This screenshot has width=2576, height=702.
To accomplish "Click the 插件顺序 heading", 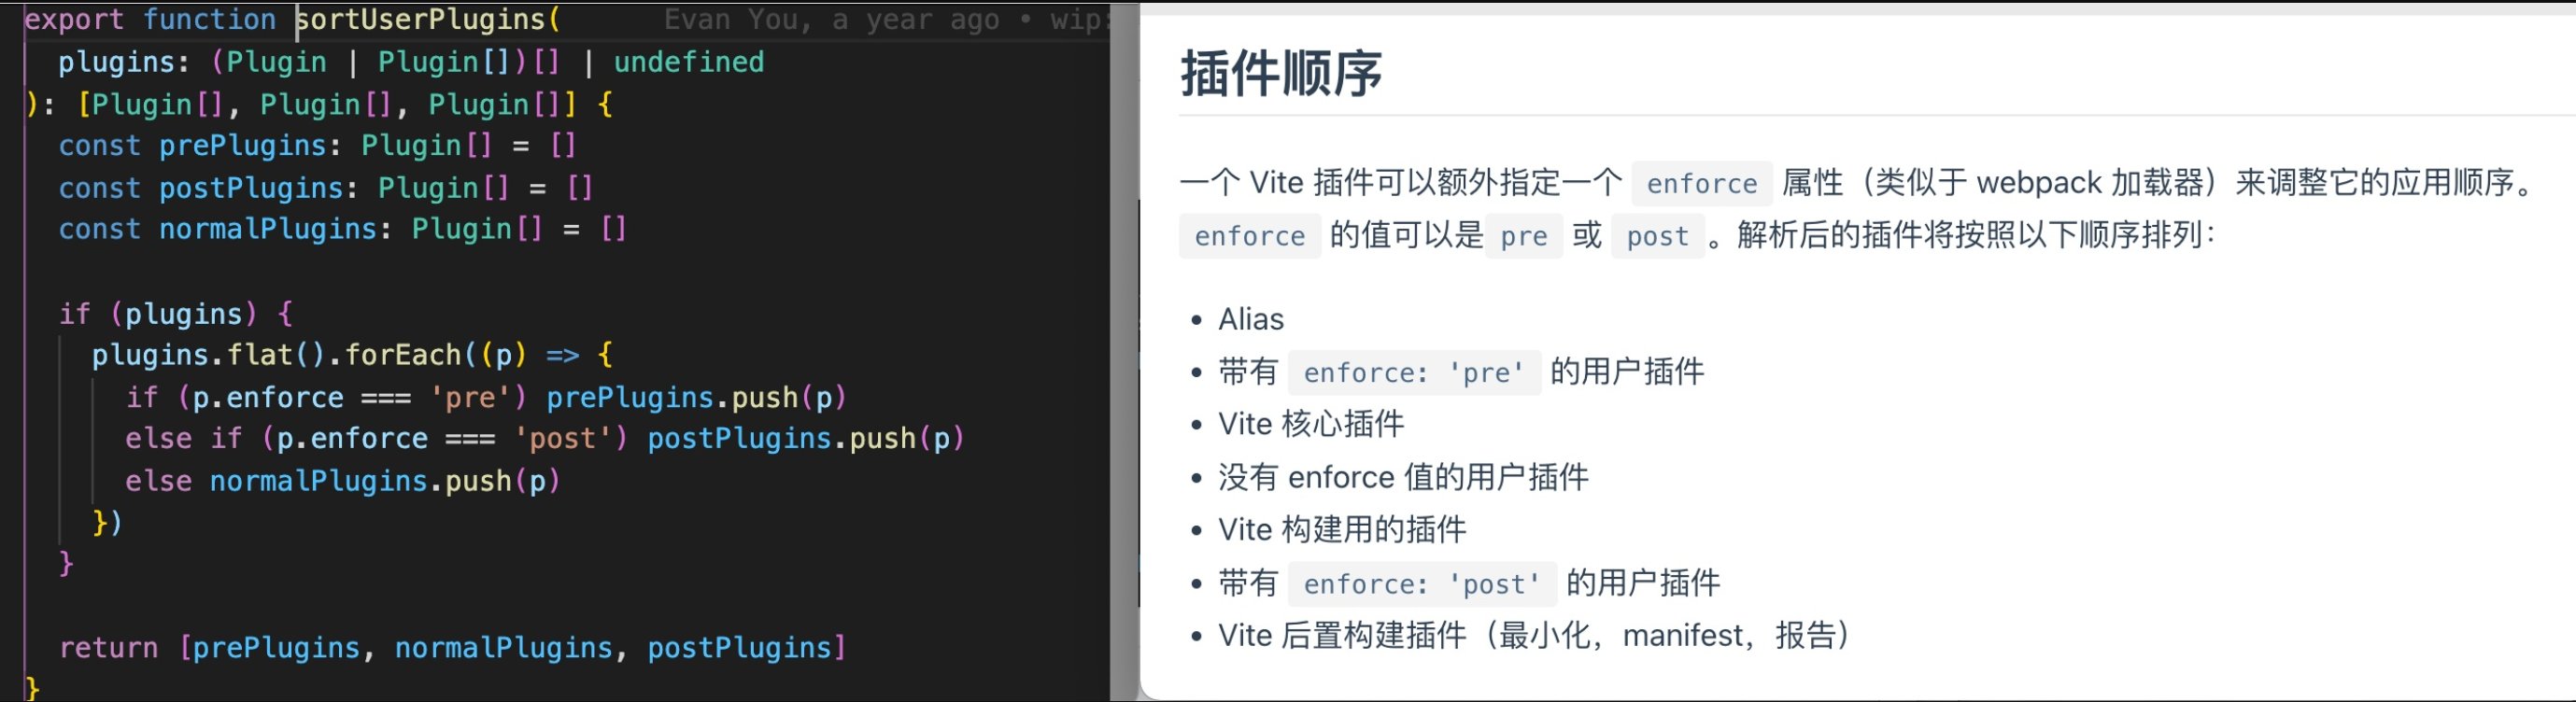I will pyautogui.click(x=1281, y=73).
